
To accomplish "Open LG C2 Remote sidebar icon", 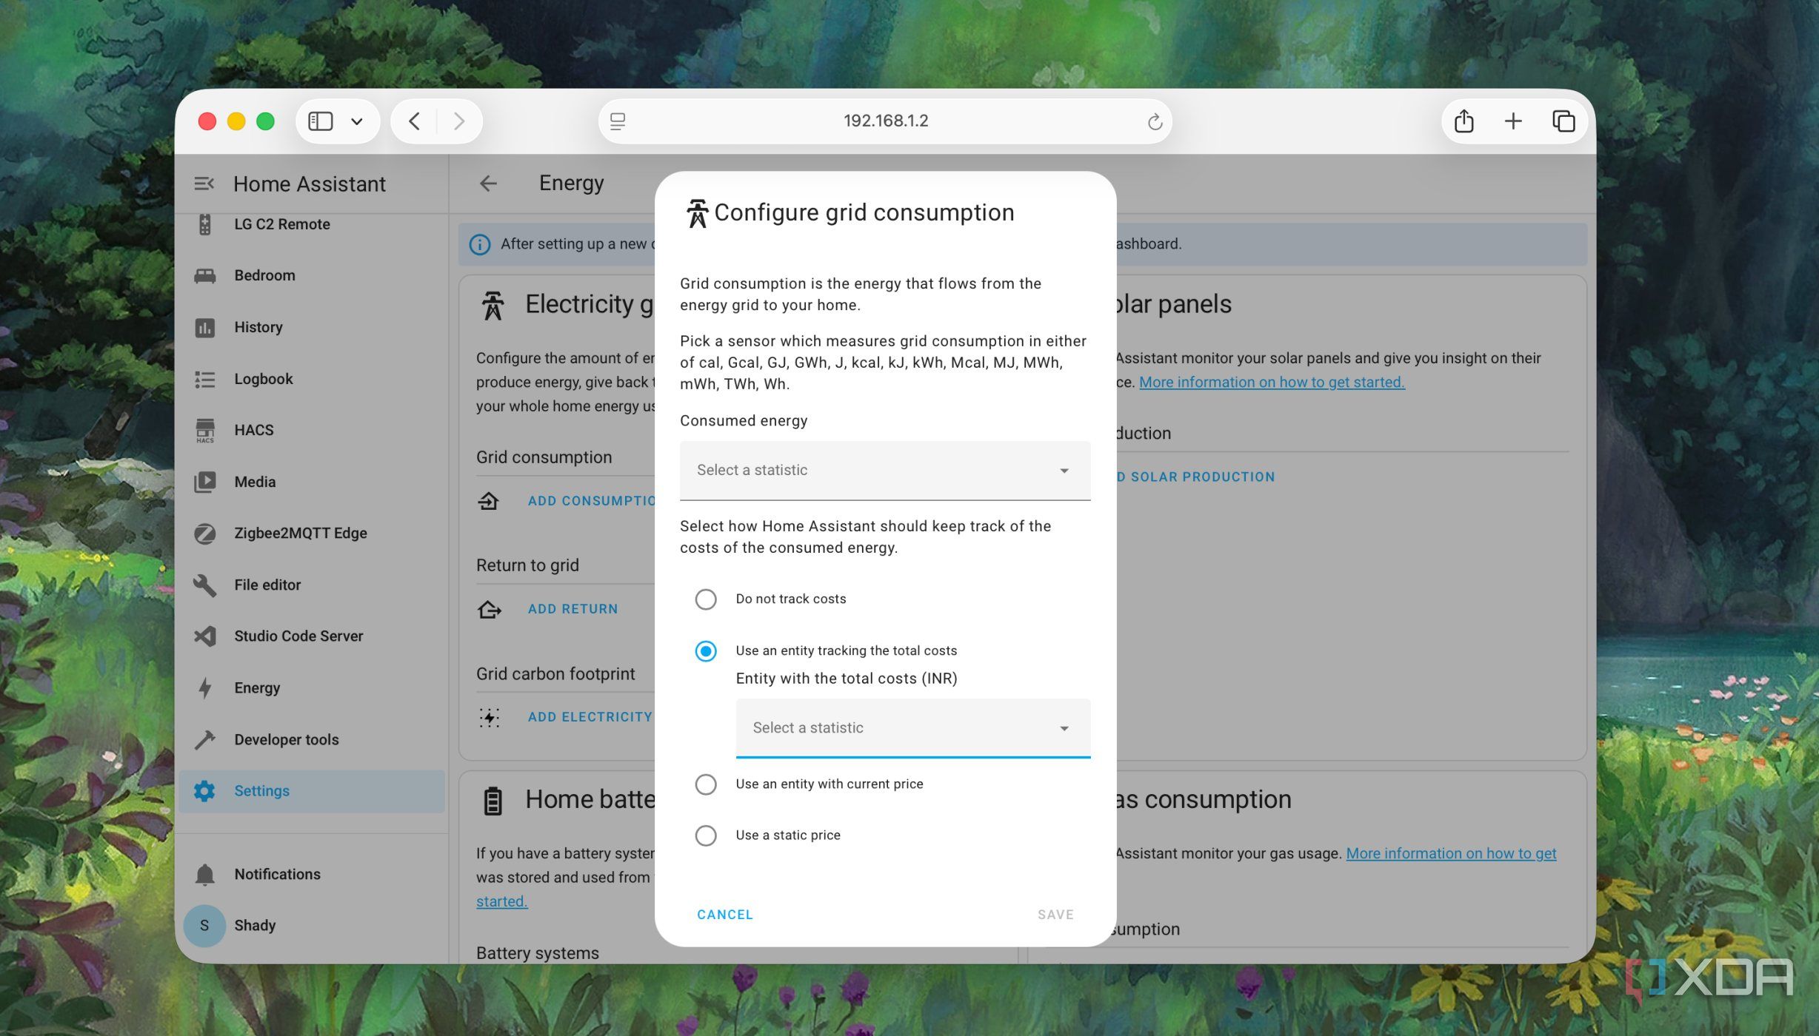I will coord(205,224).
